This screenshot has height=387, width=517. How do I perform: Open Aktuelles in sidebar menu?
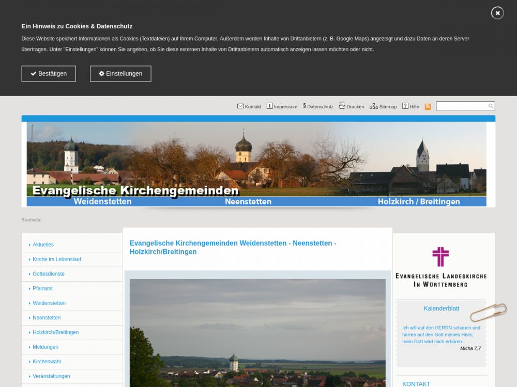coord(43,245)
